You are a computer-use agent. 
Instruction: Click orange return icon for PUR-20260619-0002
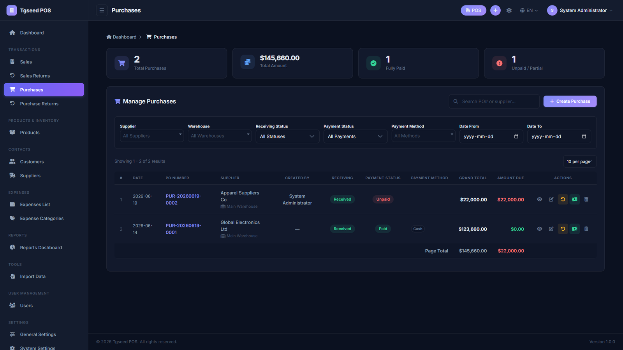pos(563,199)
